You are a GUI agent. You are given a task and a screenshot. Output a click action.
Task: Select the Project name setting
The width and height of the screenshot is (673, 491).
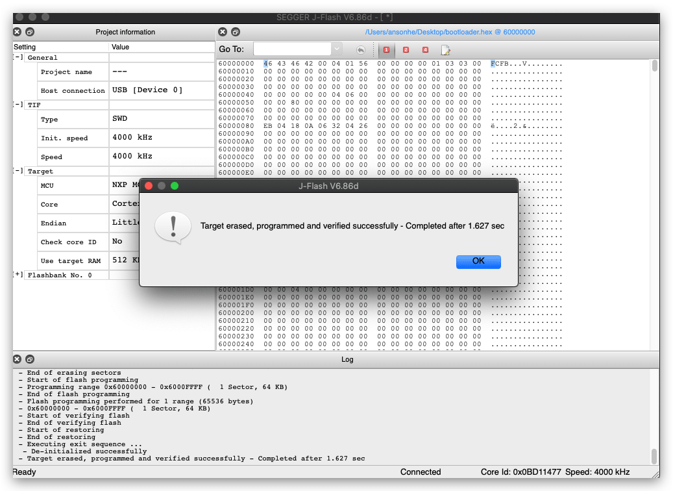[x=67, y=71]
